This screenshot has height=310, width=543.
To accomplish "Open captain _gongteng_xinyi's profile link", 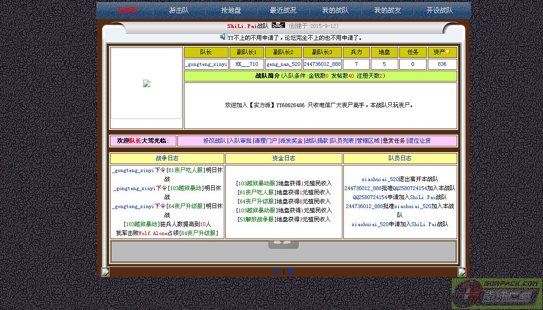I will (x=206, y=64).
